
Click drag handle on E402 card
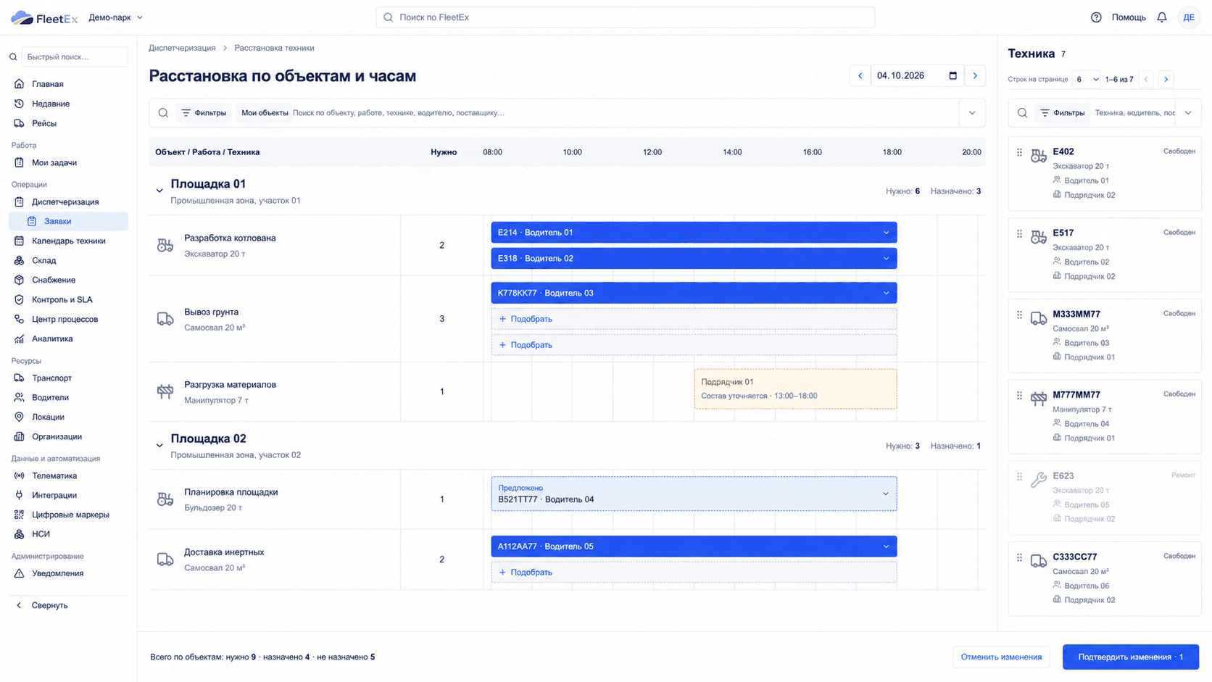pyautogui.click(x=1019, y=152)
